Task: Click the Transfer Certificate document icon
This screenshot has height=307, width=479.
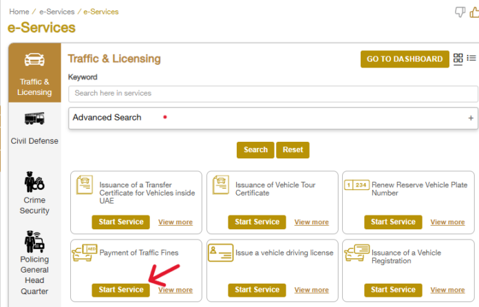Action: pos(85,184)
